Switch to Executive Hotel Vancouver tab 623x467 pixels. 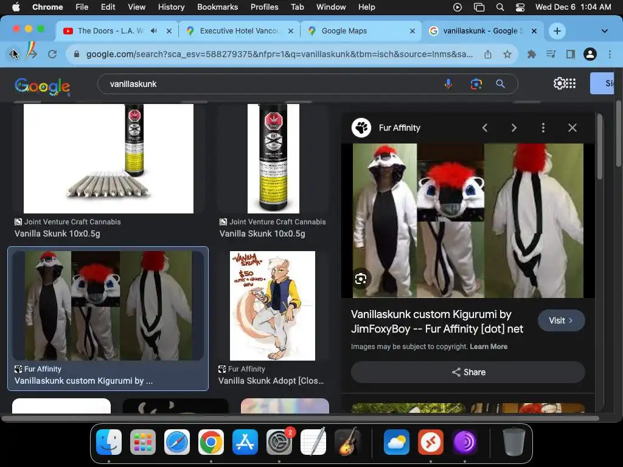point(239,31)
